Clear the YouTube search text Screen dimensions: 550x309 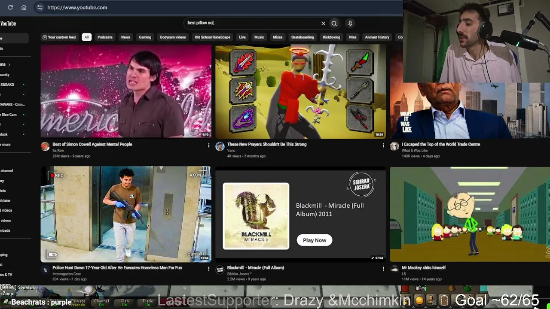(x=323, y=23)
